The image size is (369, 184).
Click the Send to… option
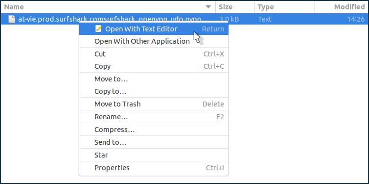coord(154,142)
